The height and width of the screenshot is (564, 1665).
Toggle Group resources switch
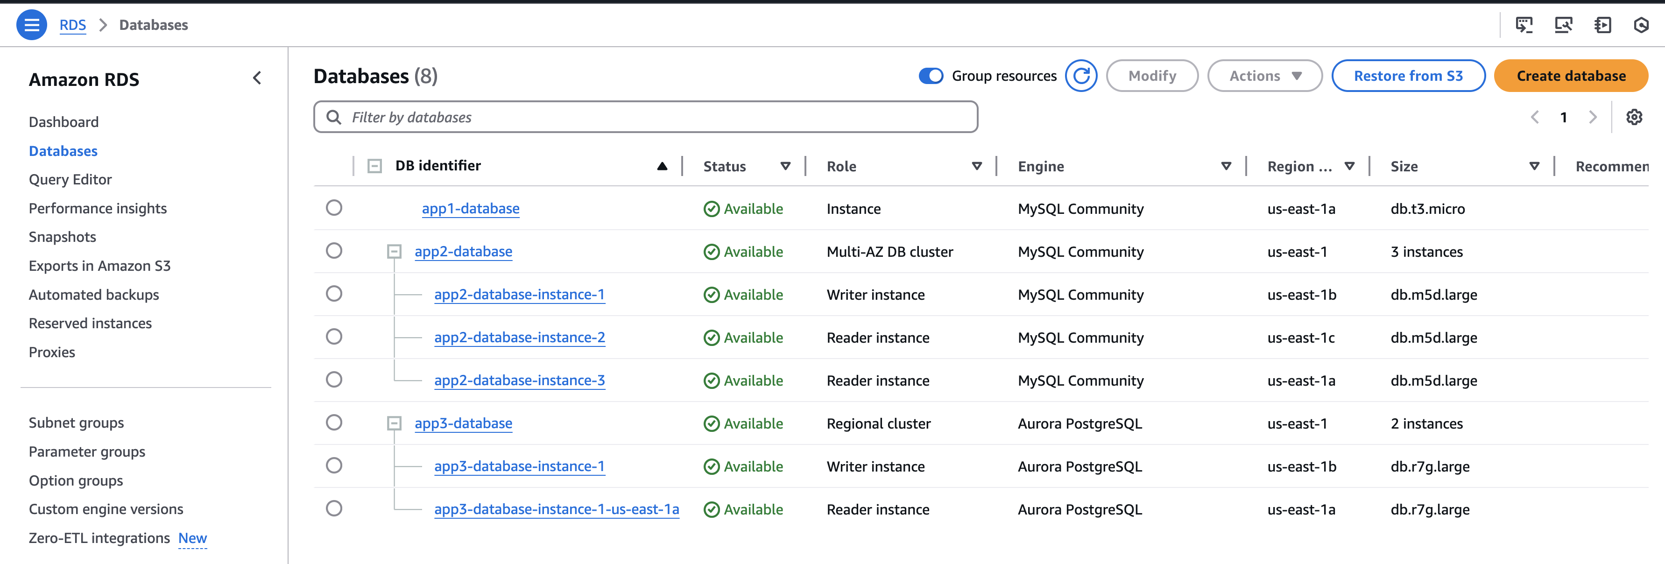[x=931, y=76]
